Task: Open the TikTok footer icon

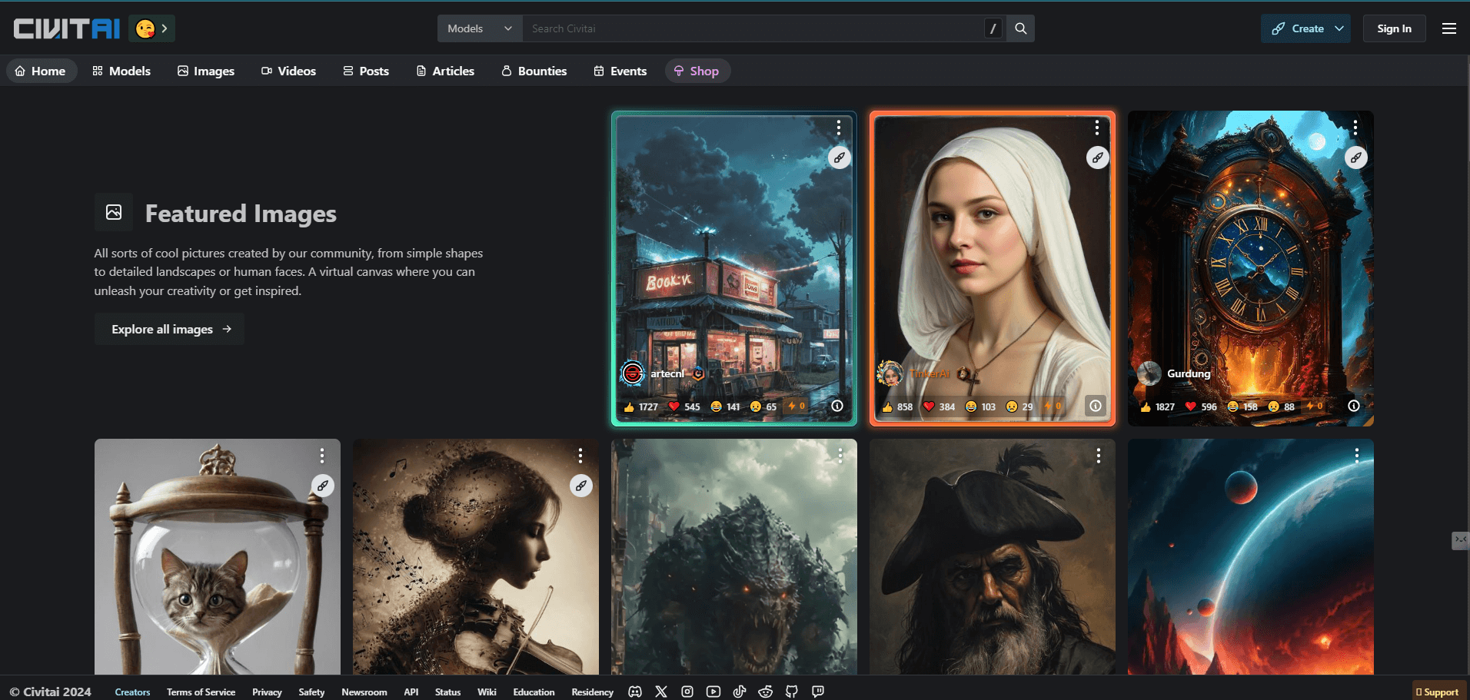Action: tap(740, 692)
